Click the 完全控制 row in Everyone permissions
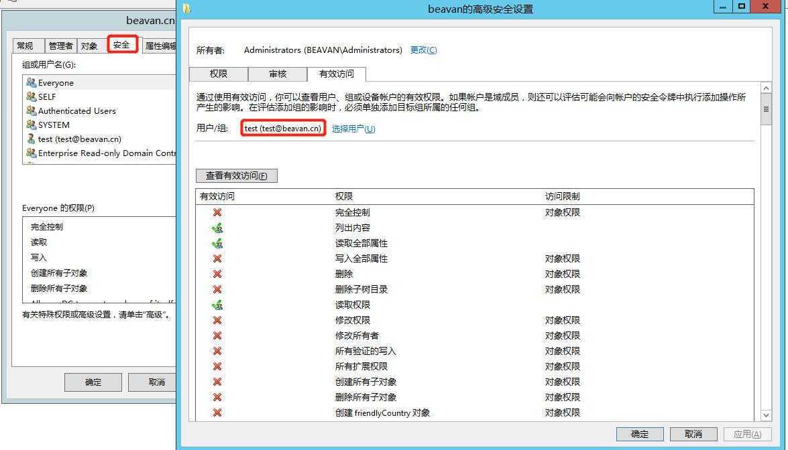 (99, 227)
